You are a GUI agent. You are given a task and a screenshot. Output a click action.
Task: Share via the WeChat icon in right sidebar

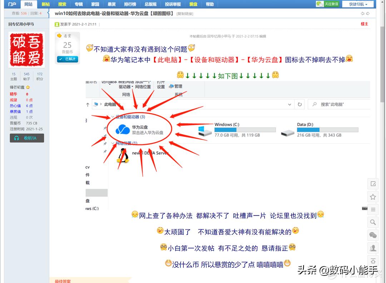click(x=373, y=235)
